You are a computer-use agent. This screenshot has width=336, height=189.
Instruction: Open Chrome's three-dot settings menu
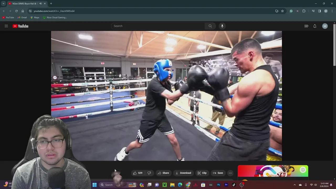(x=332, y=11)
